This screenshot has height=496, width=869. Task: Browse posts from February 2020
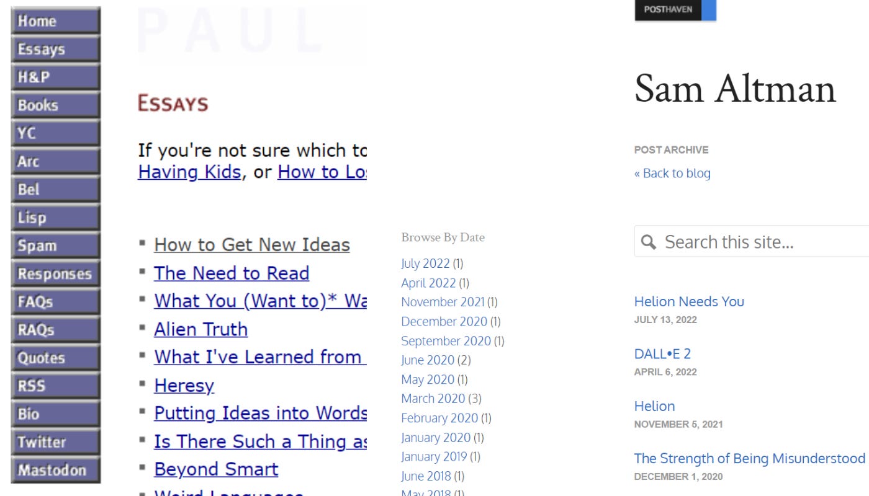439,418
